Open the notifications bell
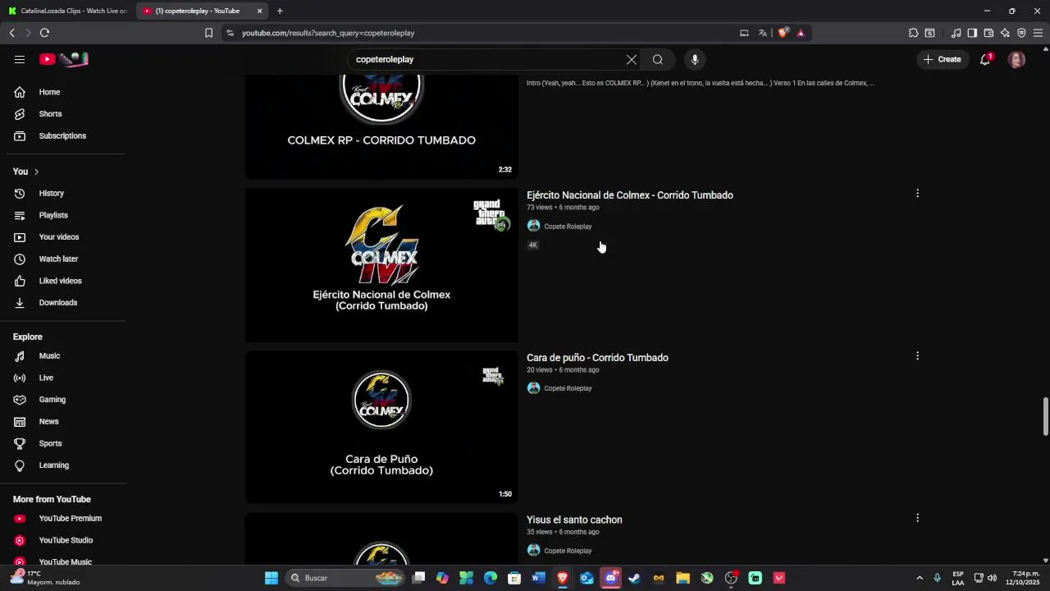 pyautogui.click(x=985, y=59)
